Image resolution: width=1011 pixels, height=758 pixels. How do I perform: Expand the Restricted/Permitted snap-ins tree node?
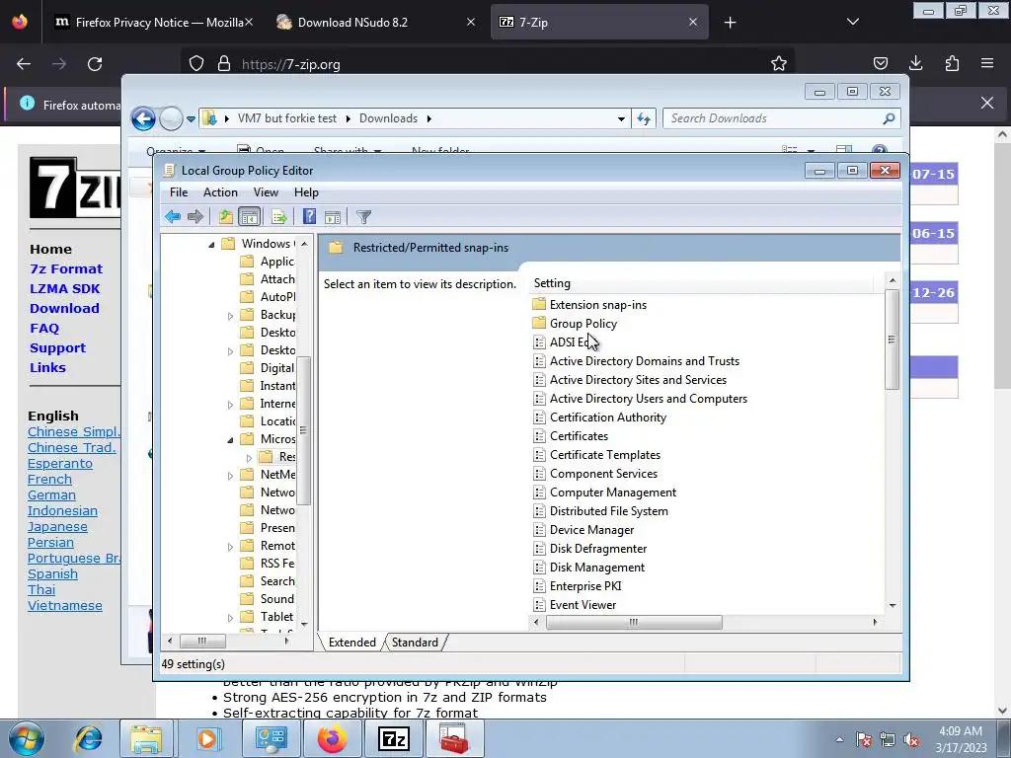point(249,458)
